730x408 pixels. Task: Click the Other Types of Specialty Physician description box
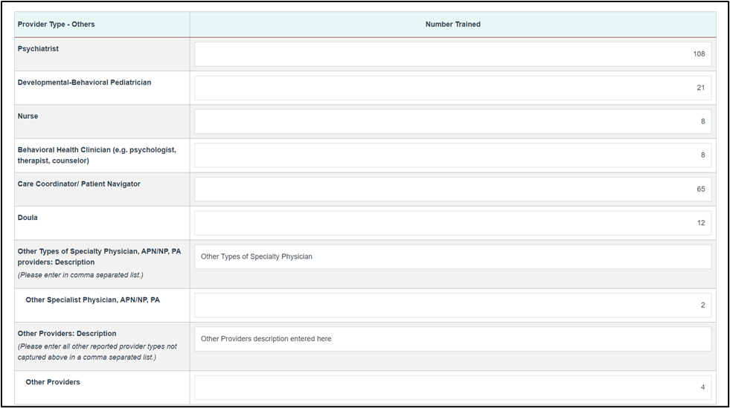(x=452, y=256)
